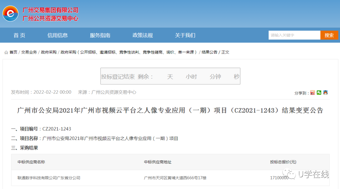Click the Guangzhou trading center logo icon
340x189 pixels.
(10, 13)
